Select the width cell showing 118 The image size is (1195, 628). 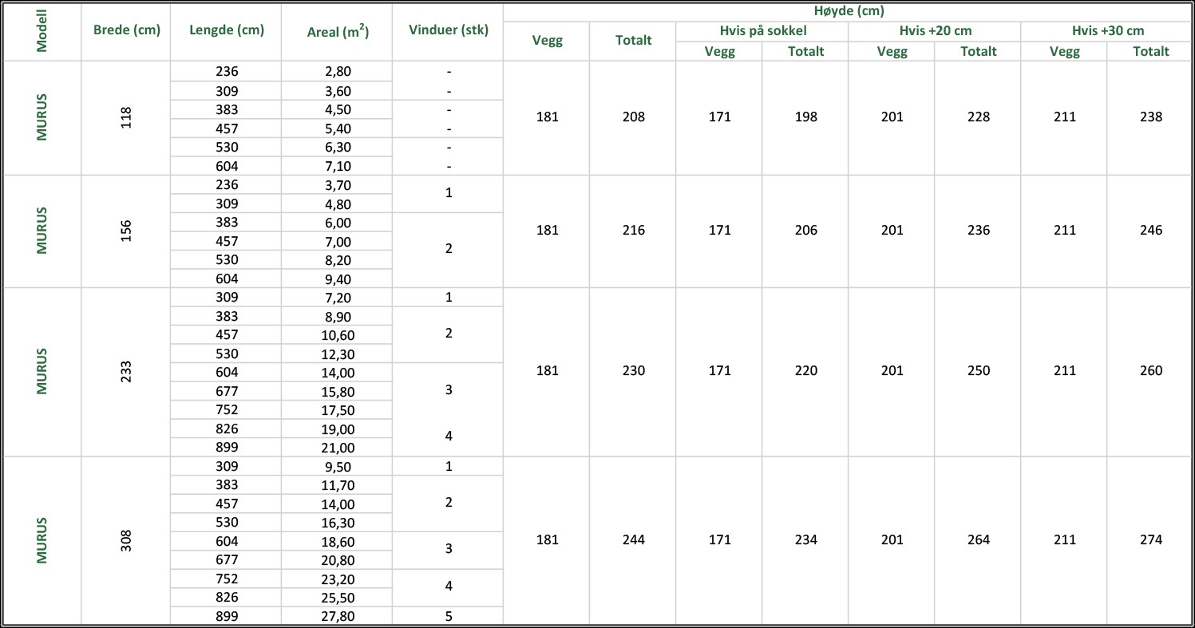click(x=126, y=117)
